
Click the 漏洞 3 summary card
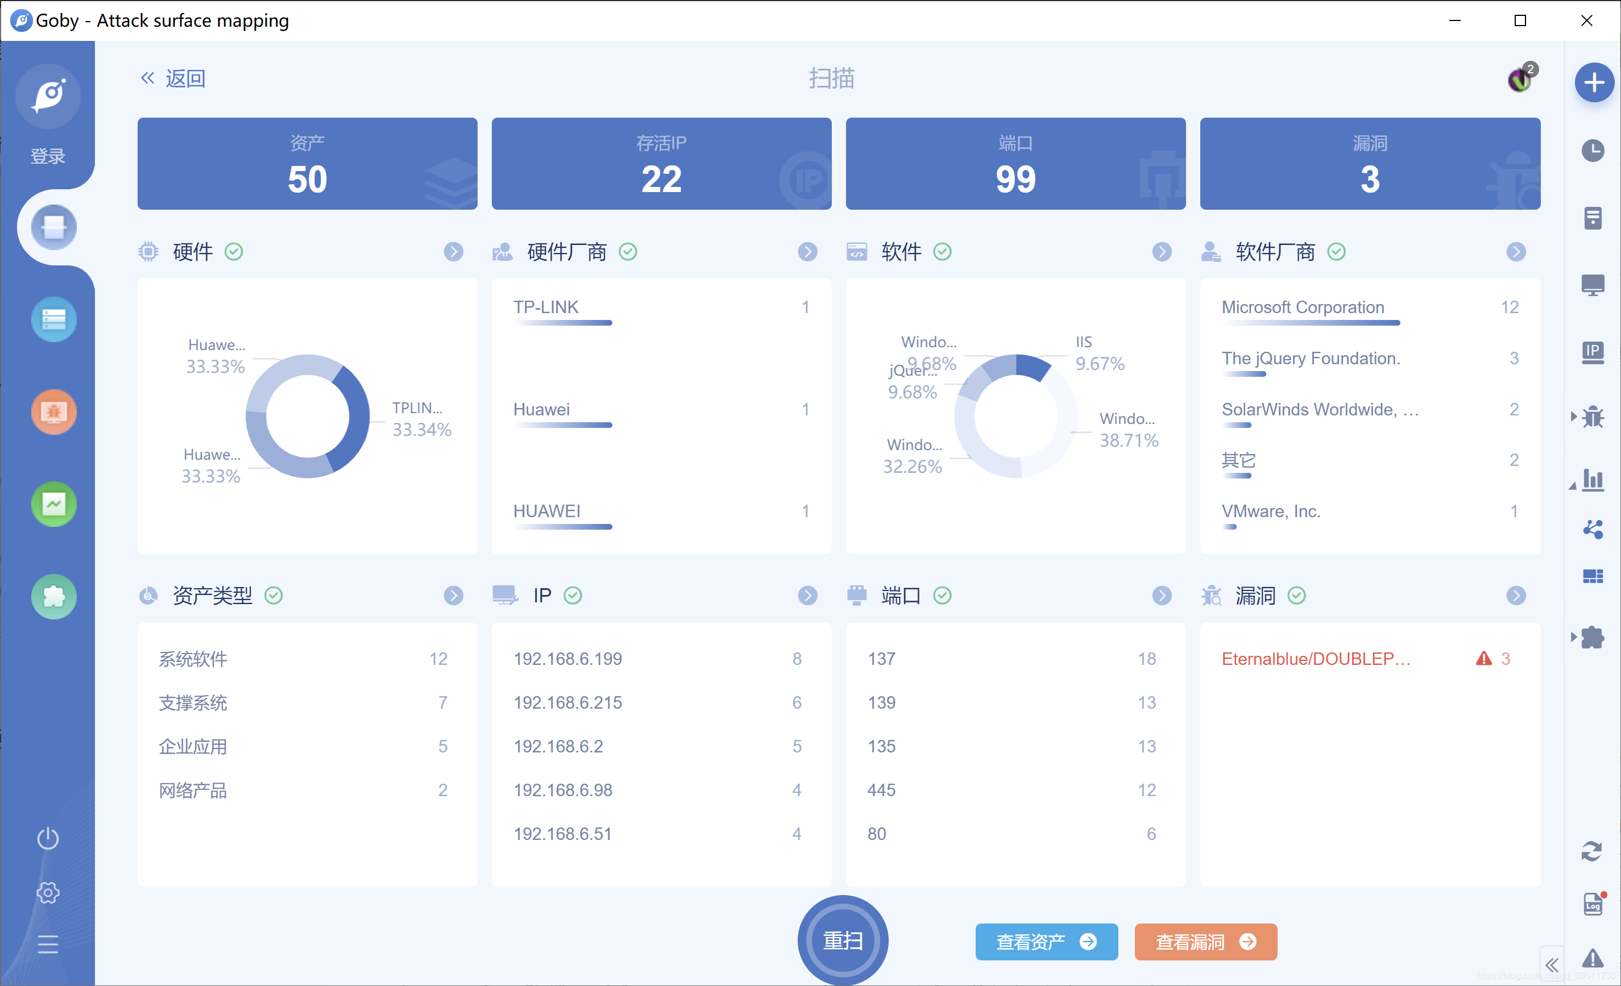1370,164
